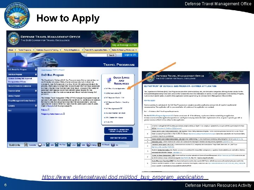The image size is (254, 190).
Task: Click the Search button
Action: click(x=112, y=55)
